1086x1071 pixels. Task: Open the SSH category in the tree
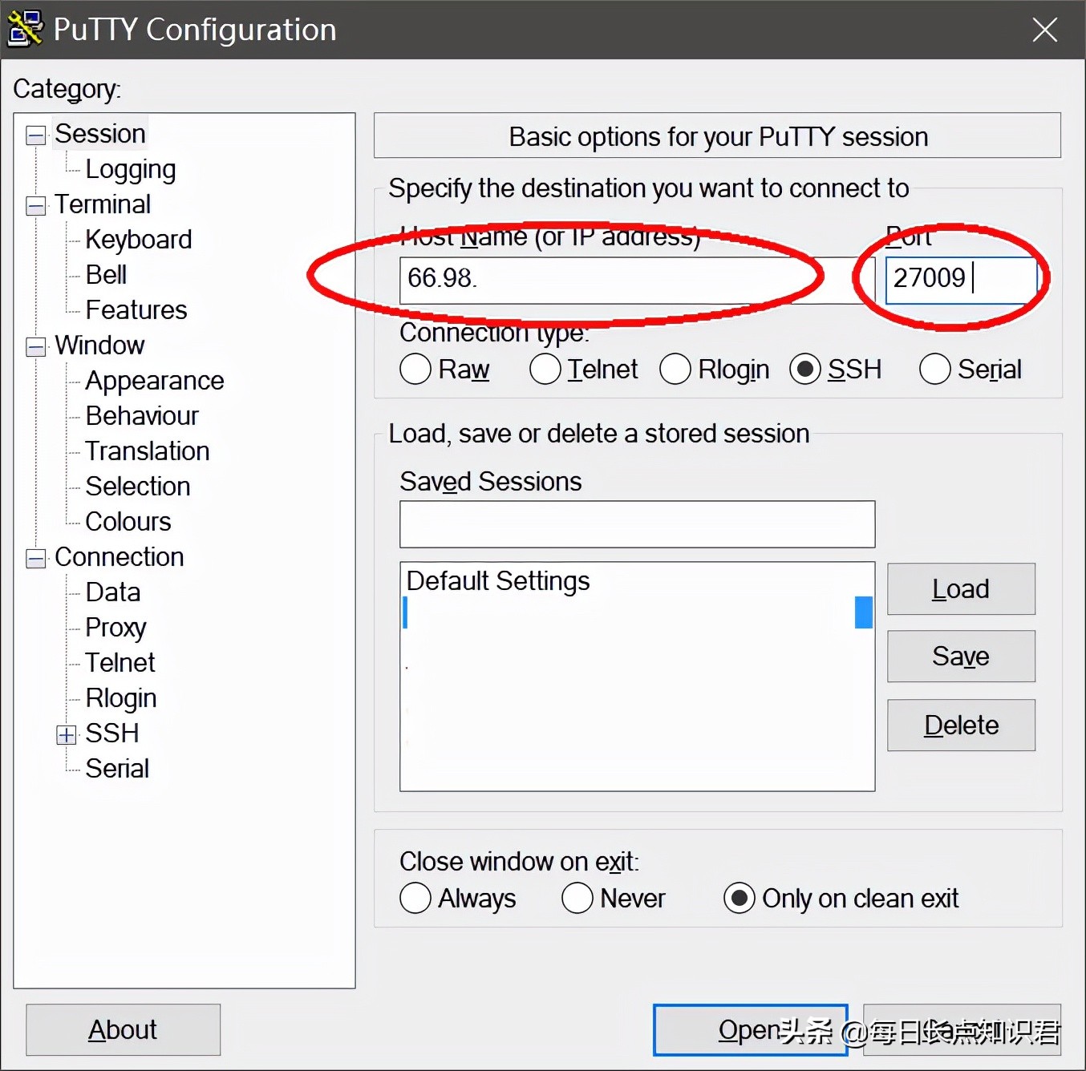tap(112, 734)
